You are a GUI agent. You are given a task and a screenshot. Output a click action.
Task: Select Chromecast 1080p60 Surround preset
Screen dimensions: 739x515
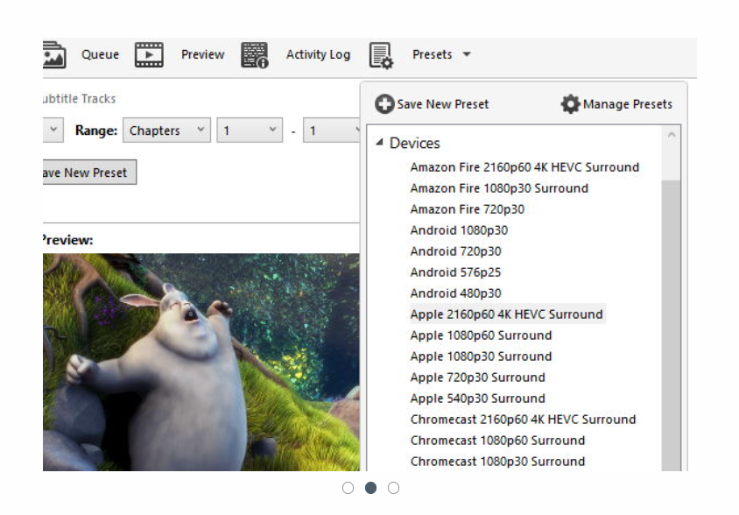[497, 440]
